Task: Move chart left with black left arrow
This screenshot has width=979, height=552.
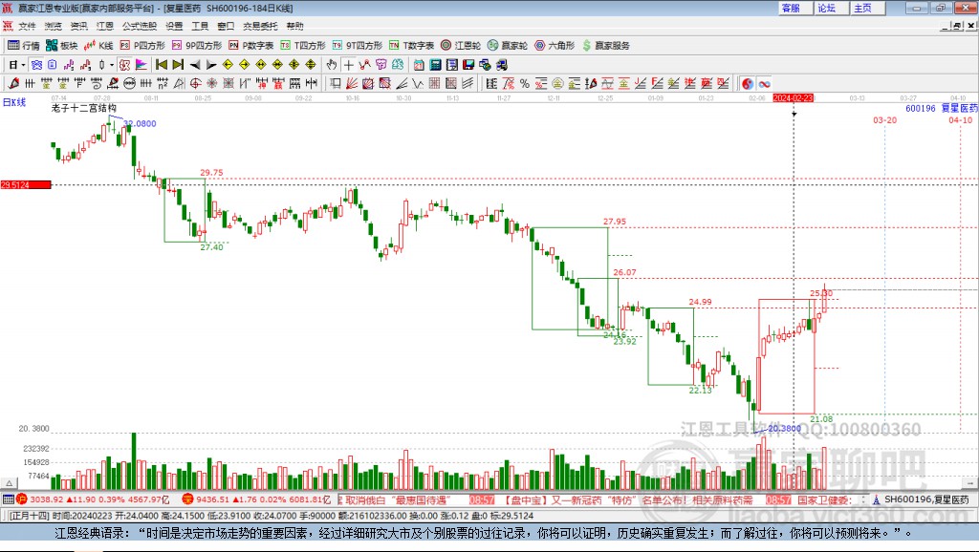Action: point(195,65)
